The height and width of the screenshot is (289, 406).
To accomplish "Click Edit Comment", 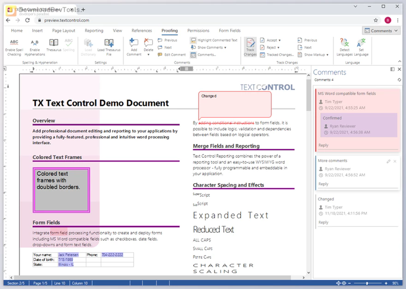I will 172,55.
